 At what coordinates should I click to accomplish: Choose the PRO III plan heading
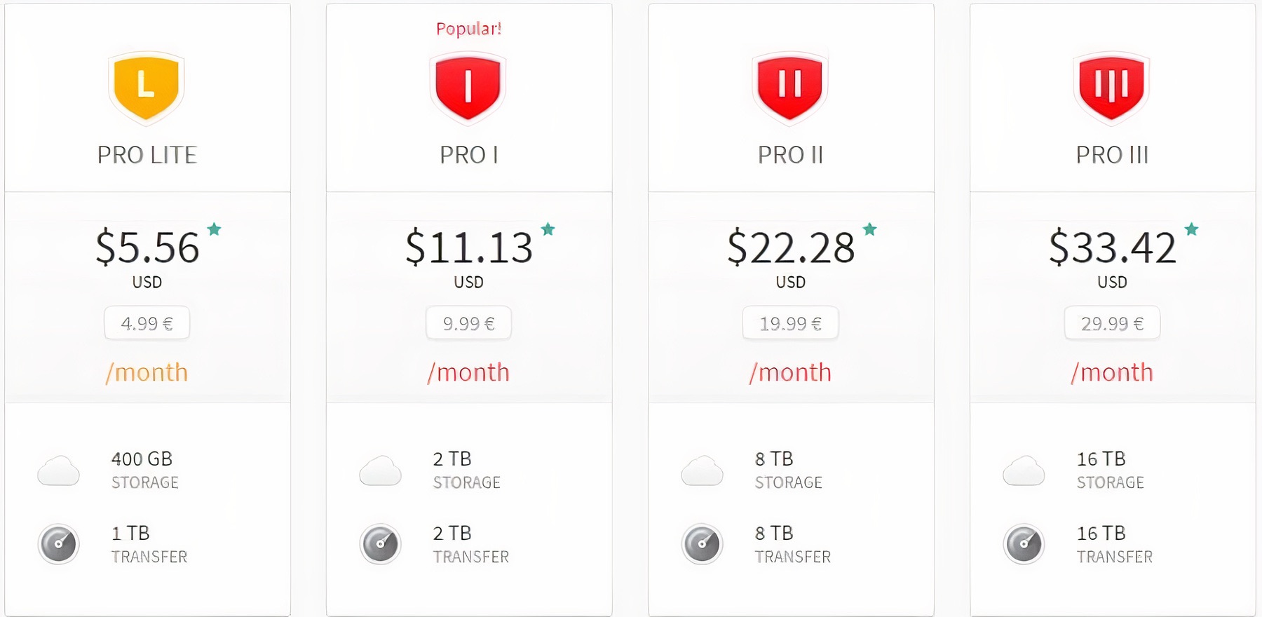click(1112, 155)
